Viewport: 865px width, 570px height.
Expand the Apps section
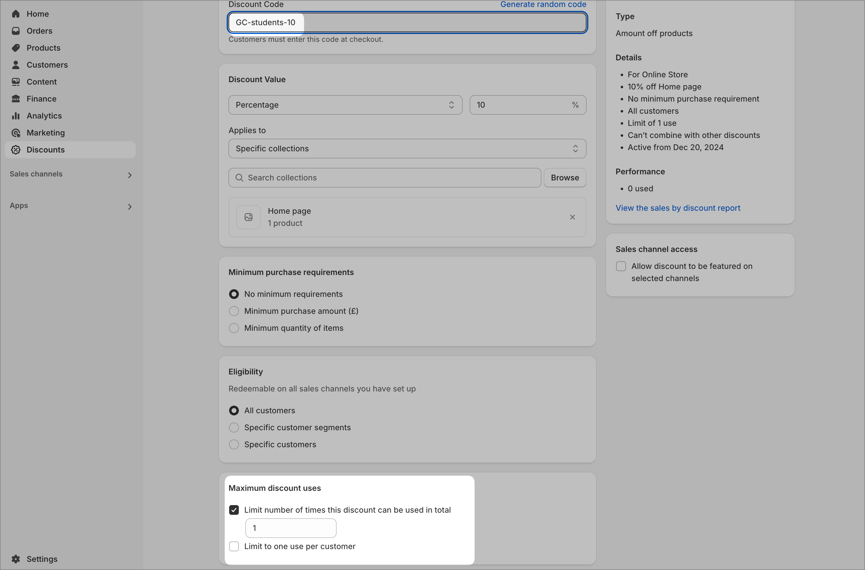click(x=130, y=206)
